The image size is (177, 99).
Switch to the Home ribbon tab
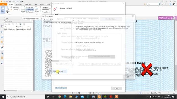click(11, 4)
